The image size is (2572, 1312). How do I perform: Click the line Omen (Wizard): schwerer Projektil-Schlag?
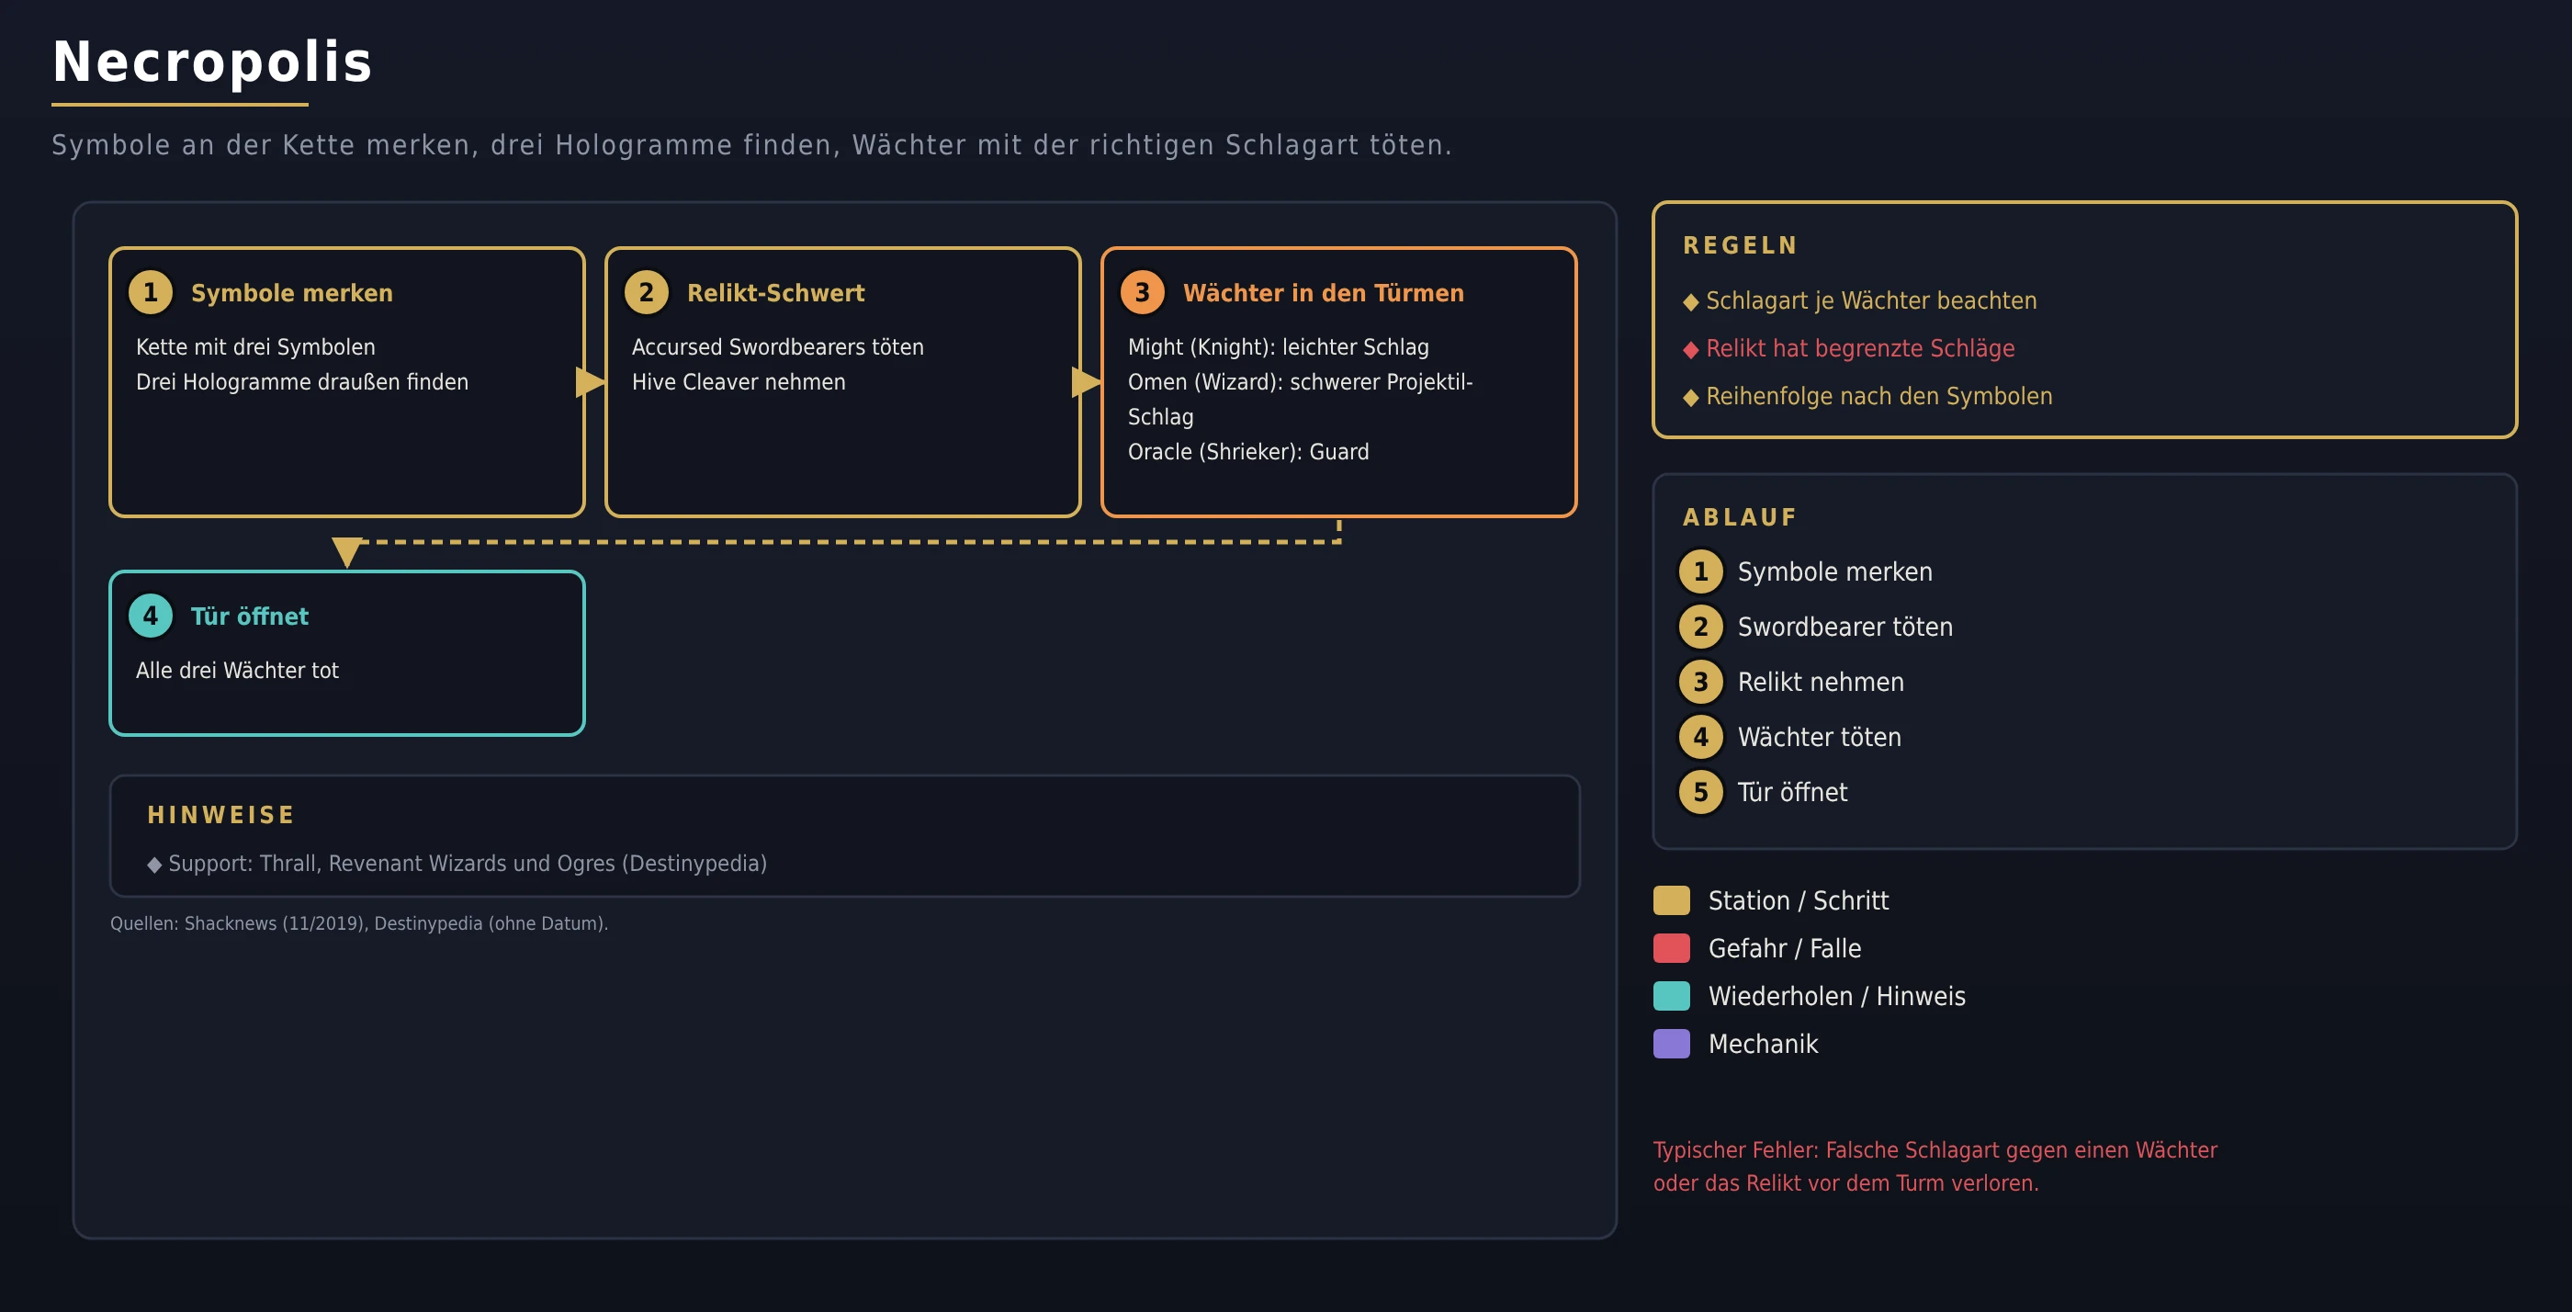click(x=1300, y=400)
